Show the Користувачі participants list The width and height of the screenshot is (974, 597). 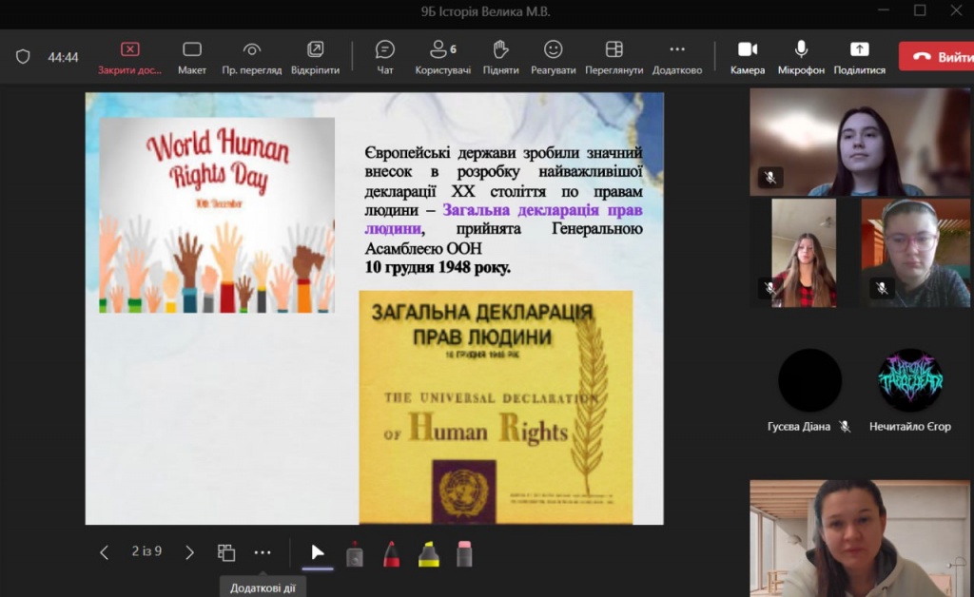point(442,56)
